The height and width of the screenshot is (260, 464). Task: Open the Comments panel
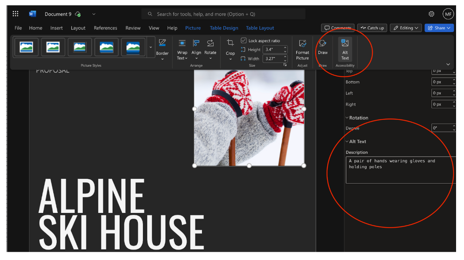[x=338, y=28]
